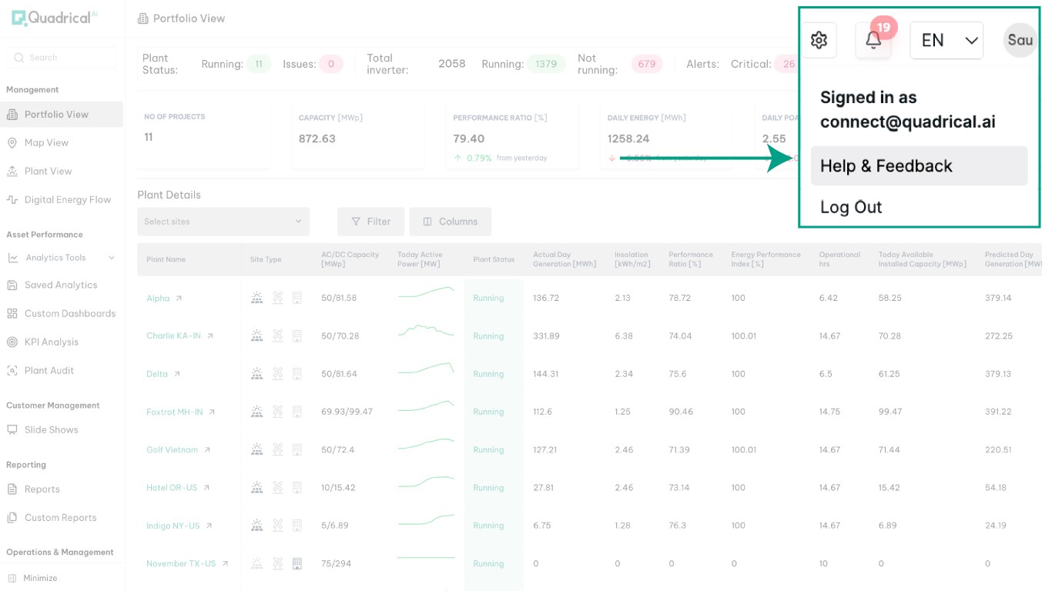This screenshot has width=1052, height=591.
Task: Minimize the sidebar
Action: pyautogui.click(x=32, y=578)
